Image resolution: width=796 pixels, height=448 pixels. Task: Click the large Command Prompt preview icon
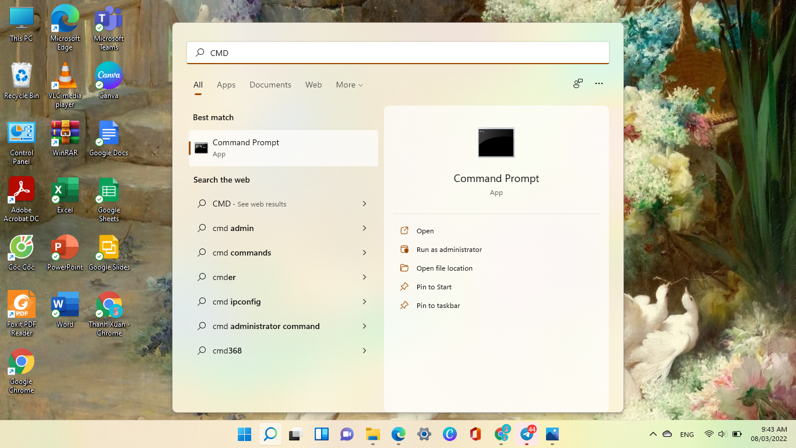496,142
